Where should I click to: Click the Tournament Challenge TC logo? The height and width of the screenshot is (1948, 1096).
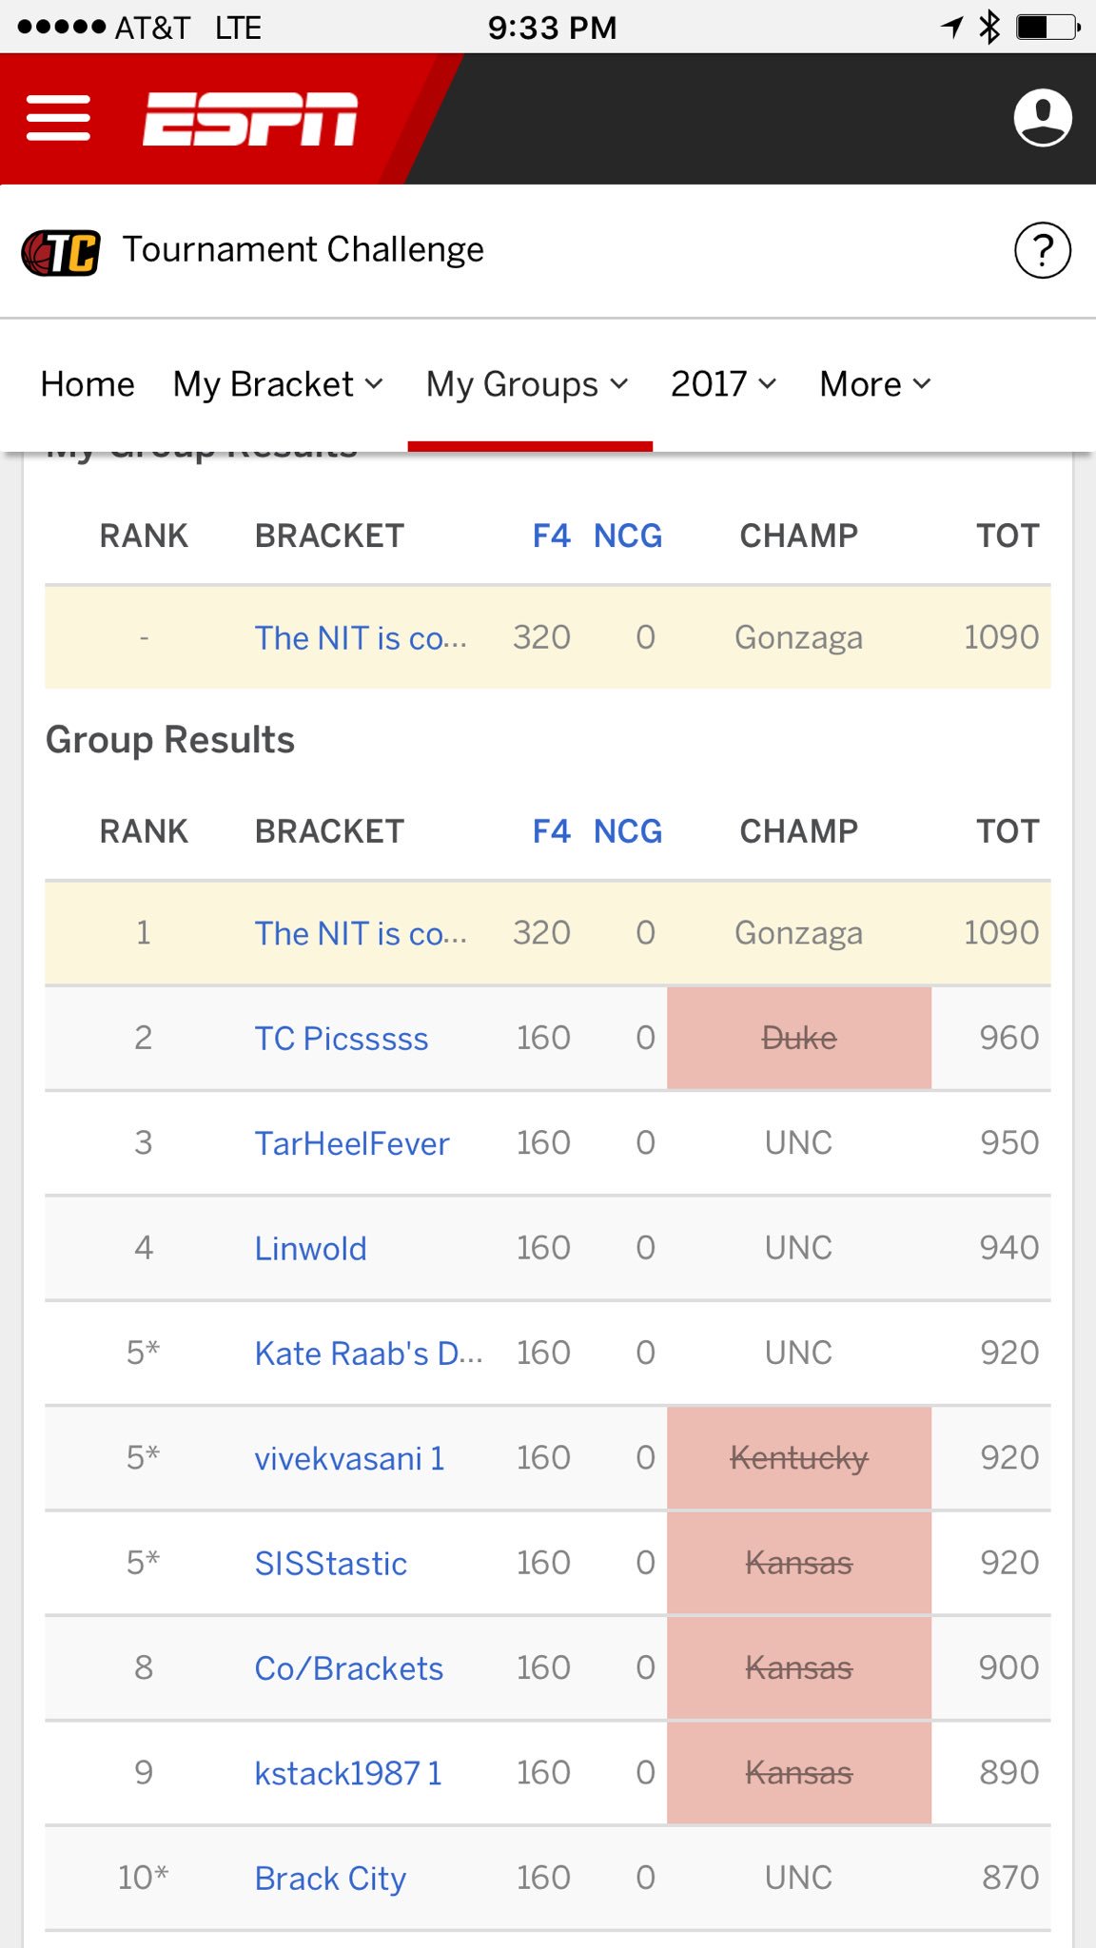pyautogui.click(x=61, y=252)
